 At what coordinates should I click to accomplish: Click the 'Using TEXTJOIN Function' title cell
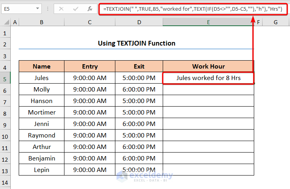[136, 44]
